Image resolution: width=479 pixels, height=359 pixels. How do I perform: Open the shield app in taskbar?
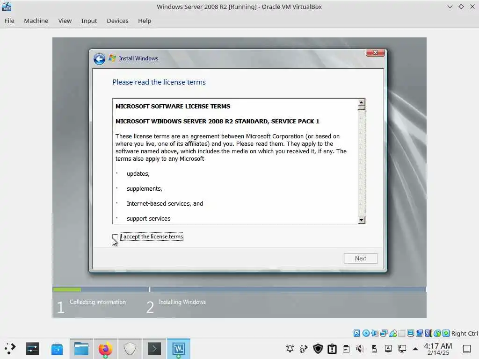(x=130, y=349)
